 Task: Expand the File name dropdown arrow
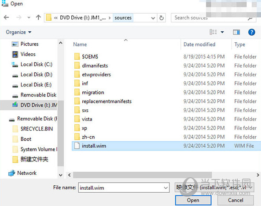coord(166,188)
